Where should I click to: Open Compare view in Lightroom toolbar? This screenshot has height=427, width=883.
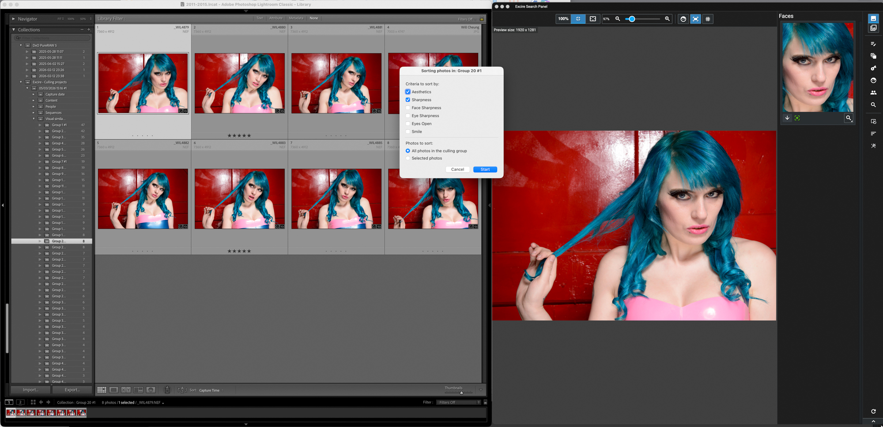click(126, 390)
